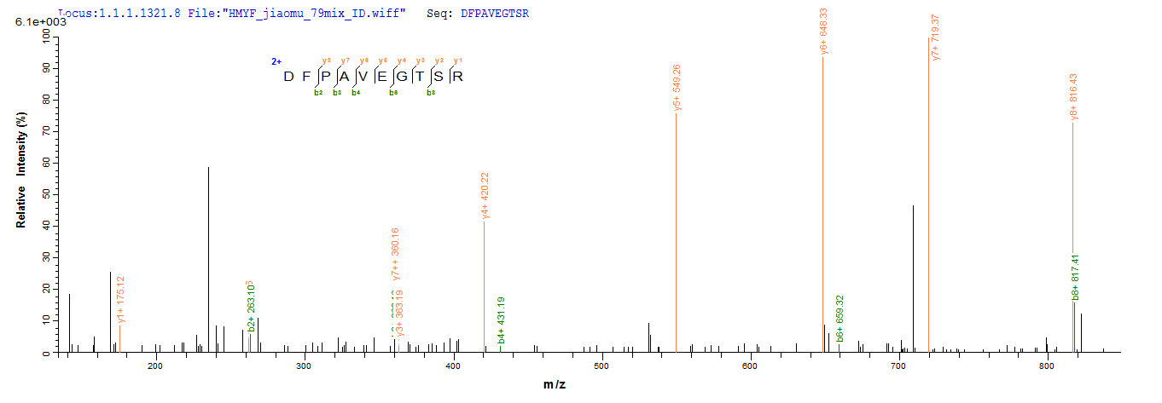Click the Locus:1.1.1.1321.8 header text
Screen dimensions: 1162x403
[x=119, y=14]
